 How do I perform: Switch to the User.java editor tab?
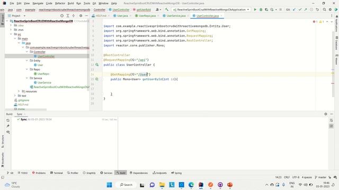122,16
